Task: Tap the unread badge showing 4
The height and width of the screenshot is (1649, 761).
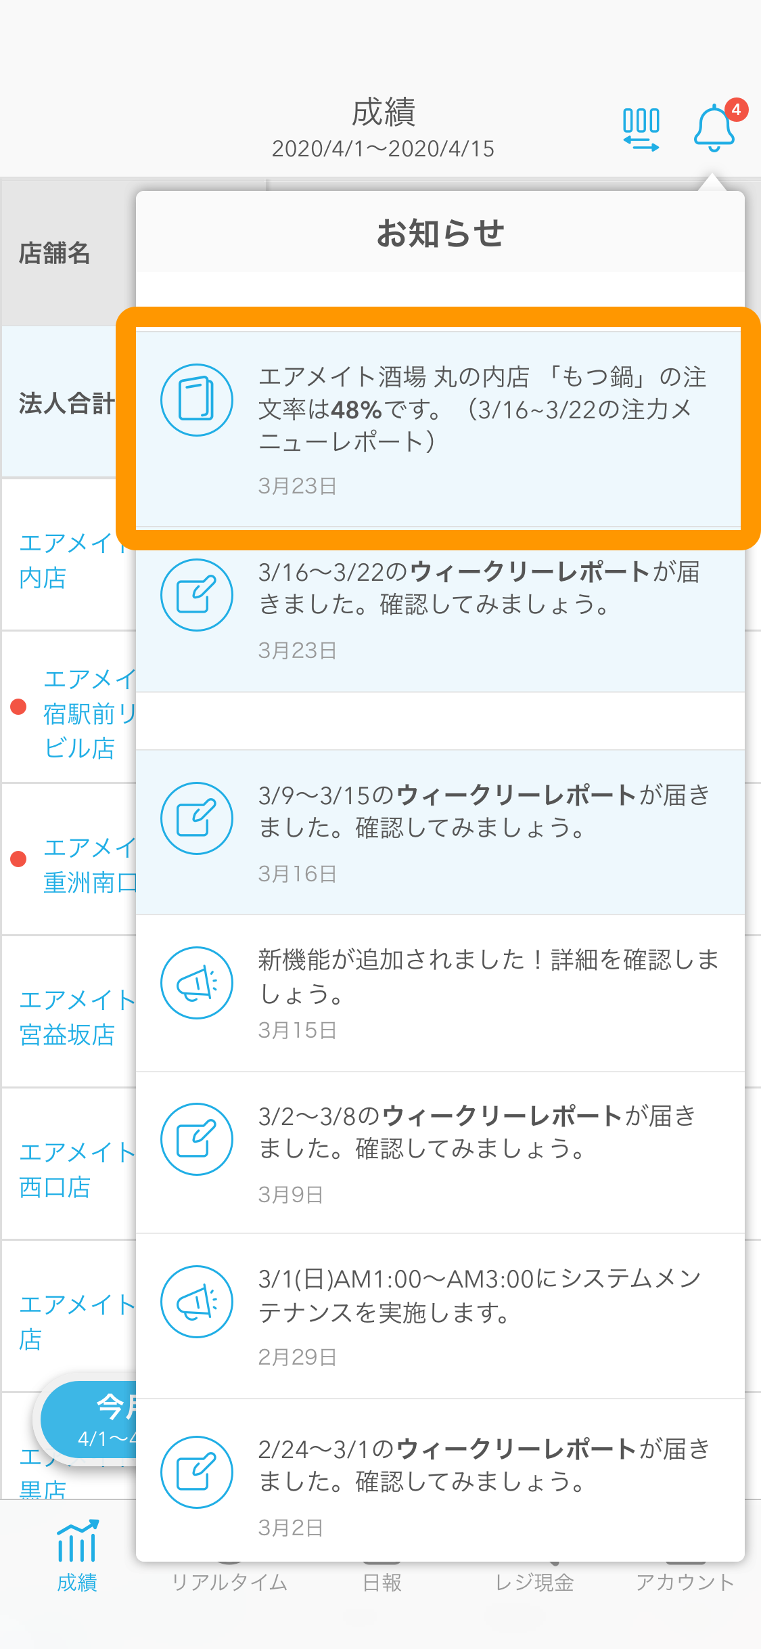Action: [x=736, y=110]
